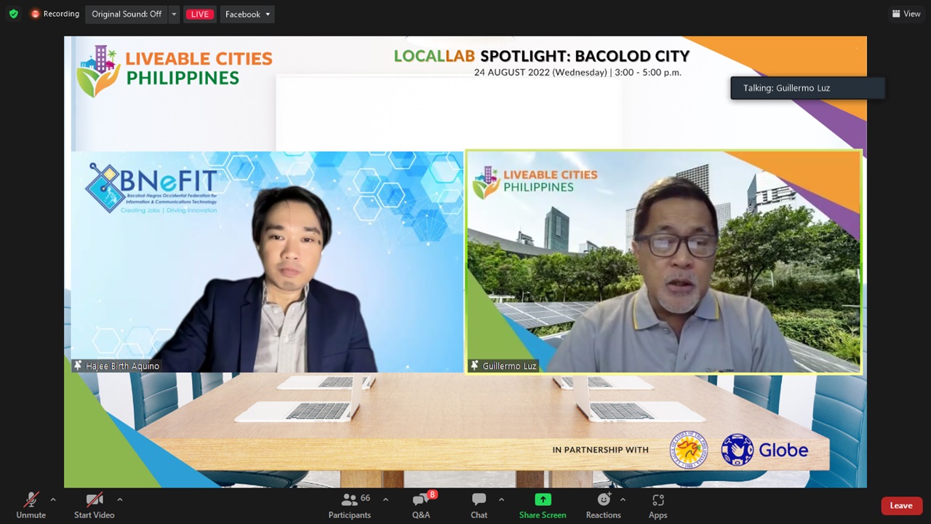Click the Q&A notification badge 8

(432, 495)
